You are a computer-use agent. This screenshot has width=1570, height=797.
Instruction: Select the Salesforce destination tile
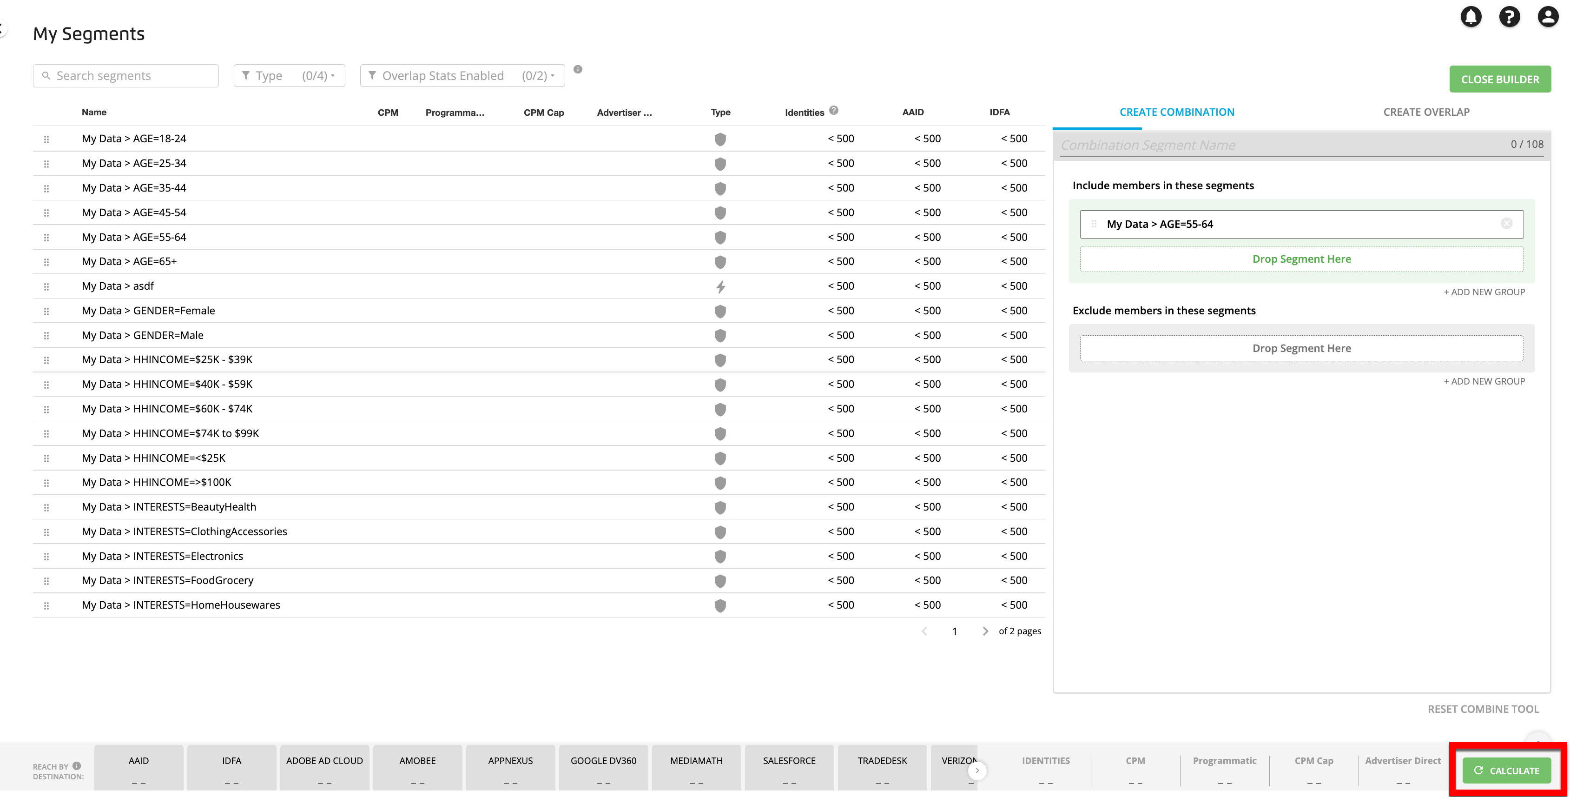789,768
